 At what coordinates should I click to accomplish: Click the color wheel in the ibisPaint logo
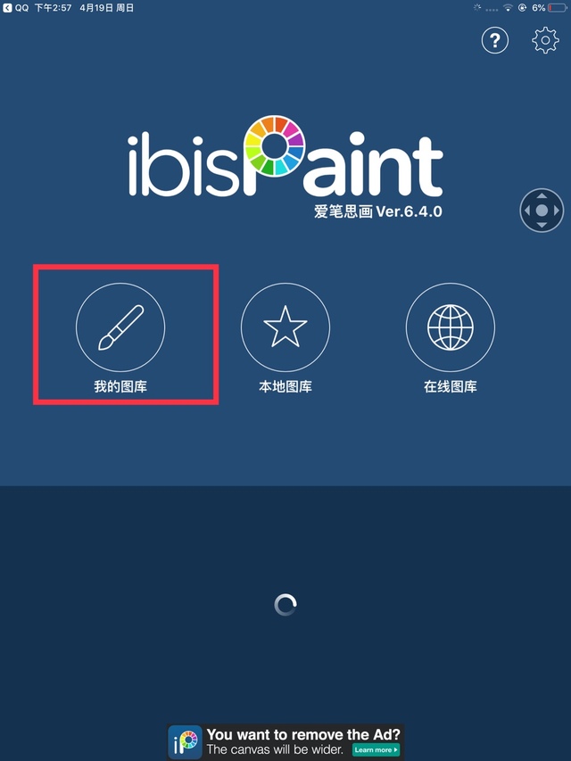(x=274, y=145)
